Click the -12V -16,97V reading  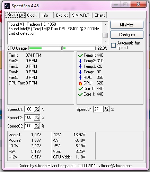click(69, 135)
